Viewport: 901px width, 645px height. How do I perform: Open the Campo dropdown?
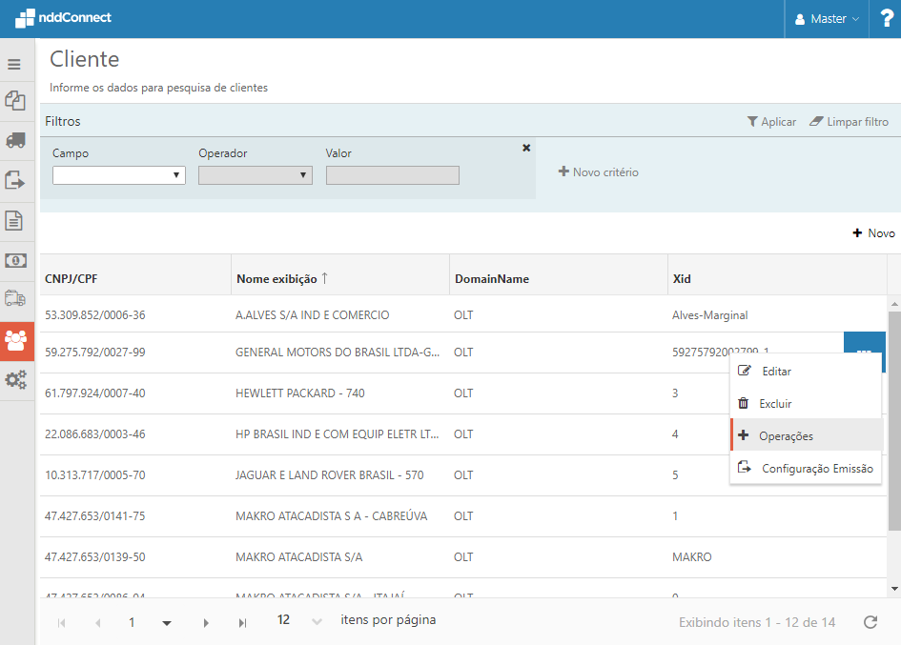119,175
